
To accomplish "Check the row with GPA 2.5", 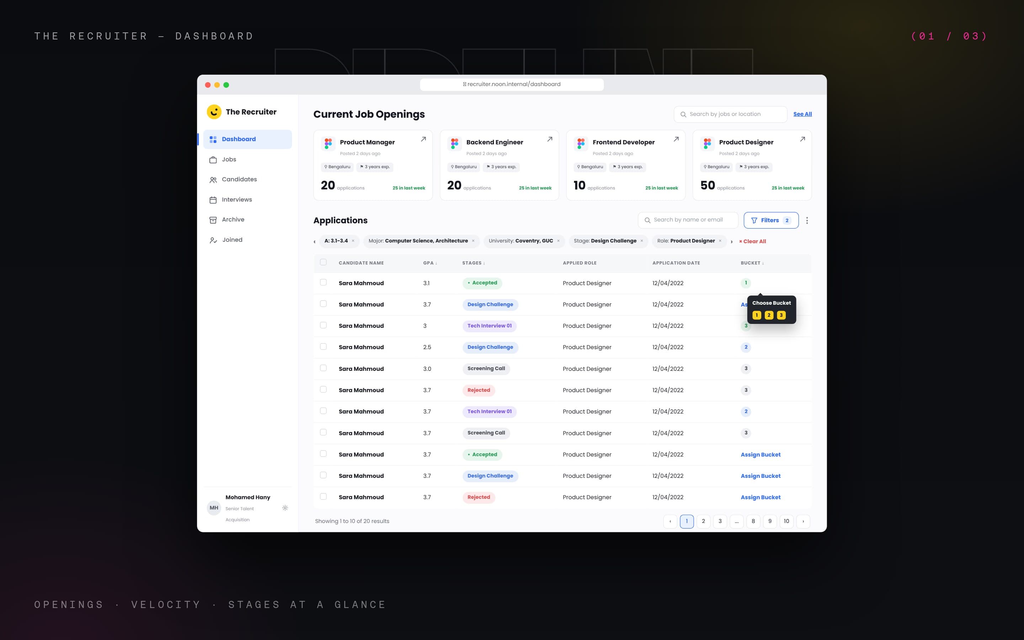I will 323,347.
